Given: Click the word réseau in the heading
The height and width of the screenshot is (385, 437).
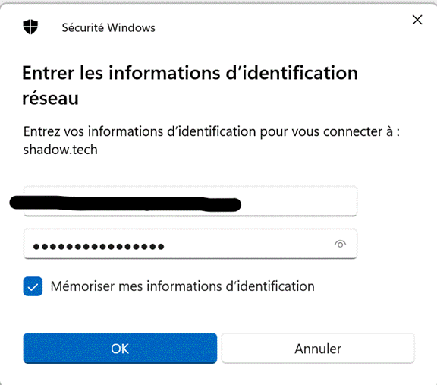Looking at the screenshot, I should (50, 99).
